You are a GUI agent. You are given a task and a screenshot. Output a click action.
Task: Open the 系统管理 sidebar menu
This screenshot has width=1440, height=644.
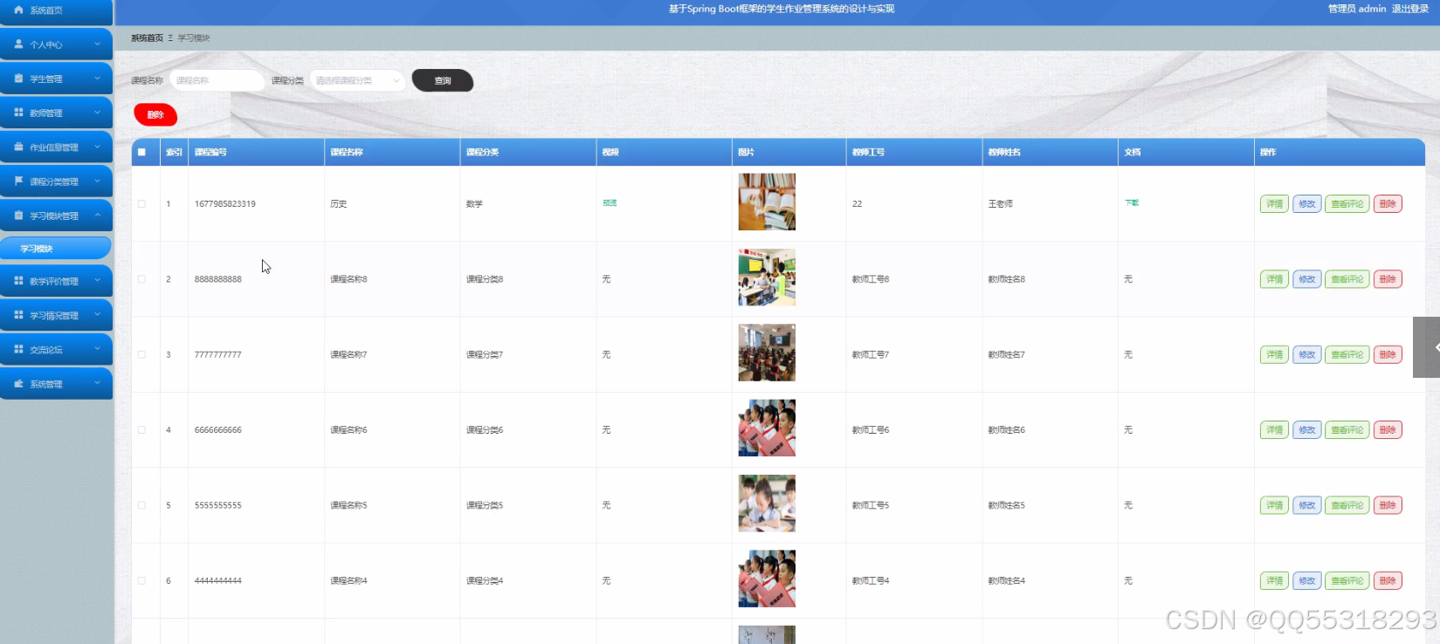click(56, 383)
